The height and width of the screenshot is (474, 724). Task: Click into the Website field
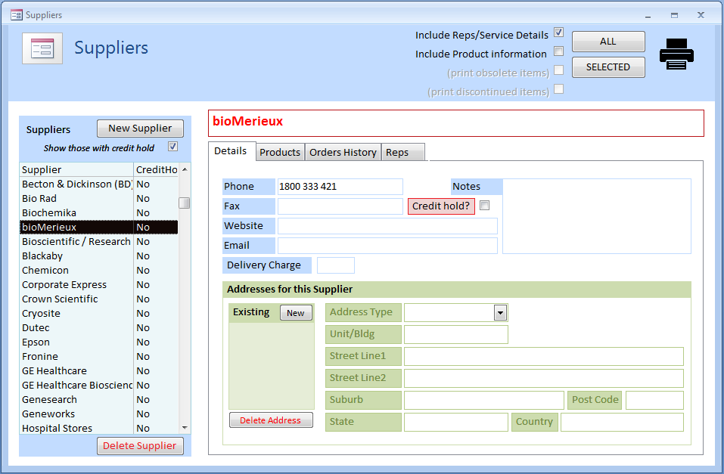click(387, 226)
